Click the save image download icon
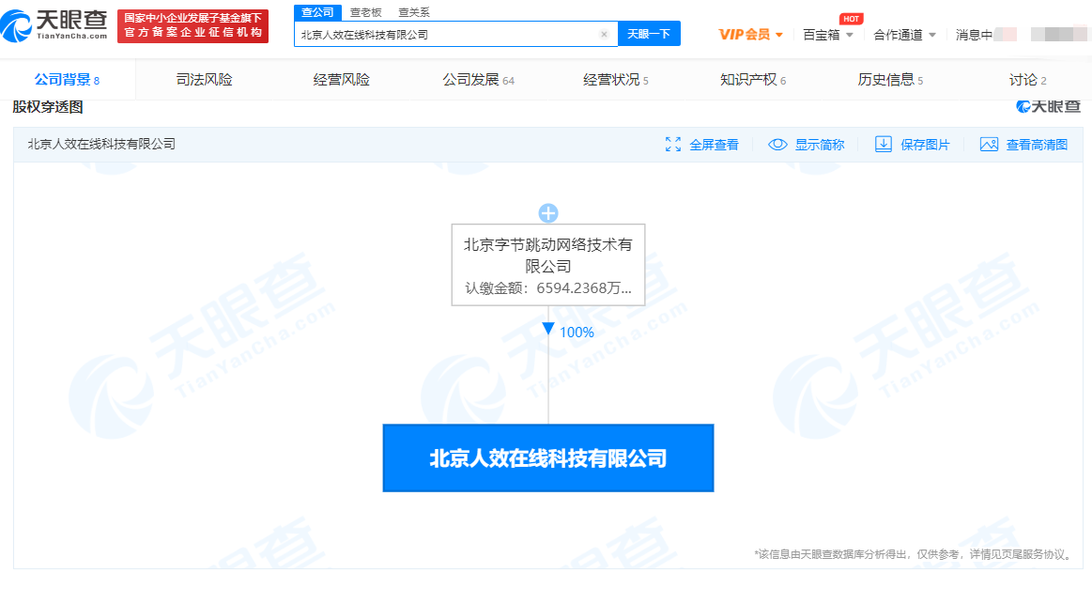Screen dimensions: 1092x589 (883, 145)
